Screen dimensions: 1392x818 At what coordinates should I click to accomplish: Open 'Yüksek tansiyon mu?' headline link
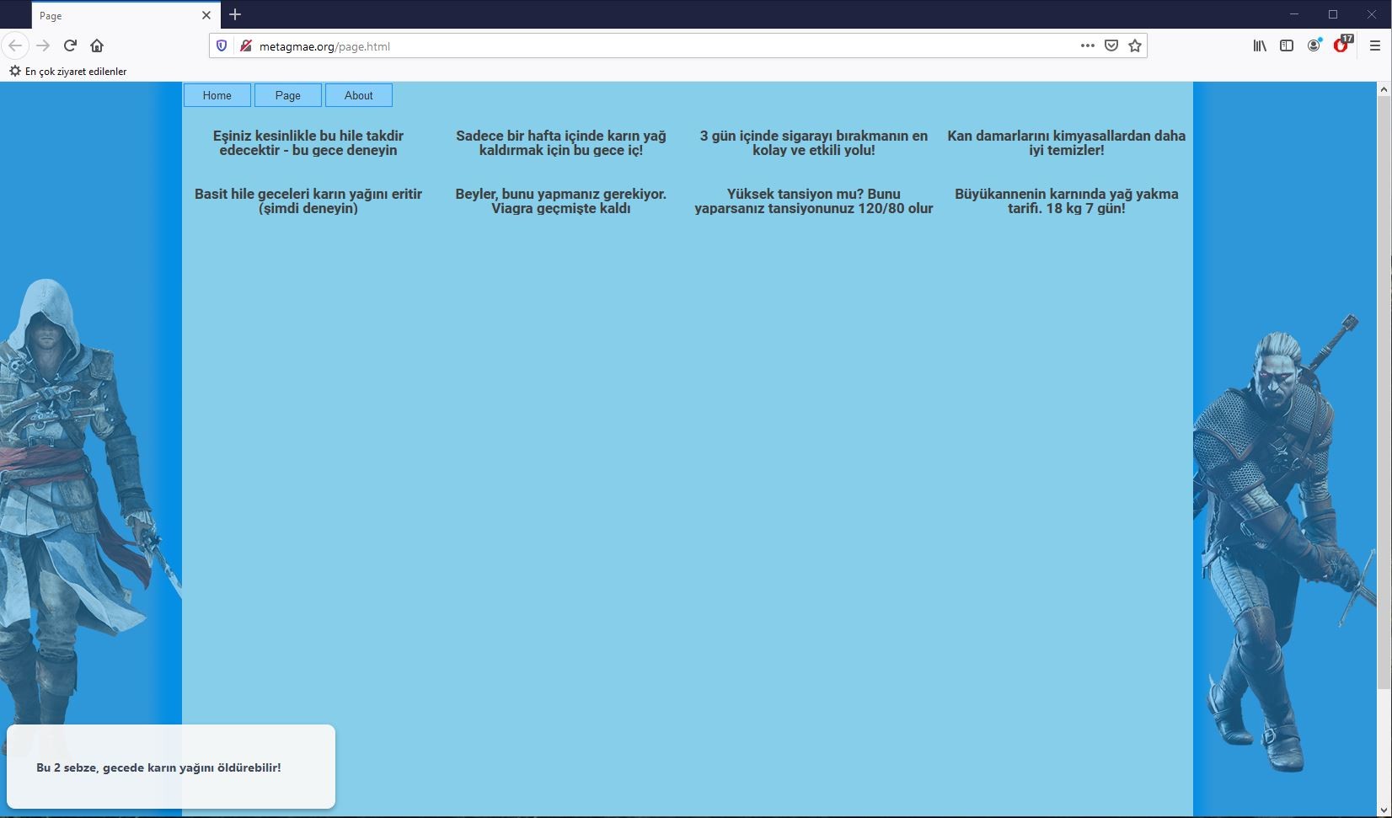click(x=814, y=201)
